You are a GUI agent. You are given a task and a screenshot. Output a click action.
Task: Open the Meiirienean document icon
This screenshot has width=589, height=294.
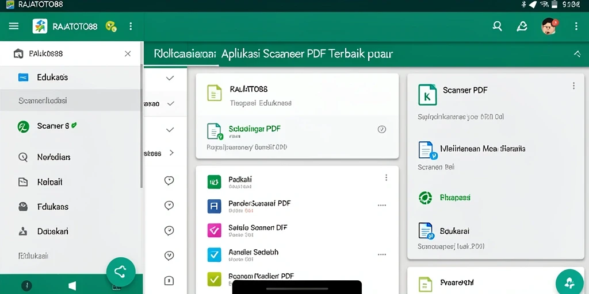(x=428, y=150)
